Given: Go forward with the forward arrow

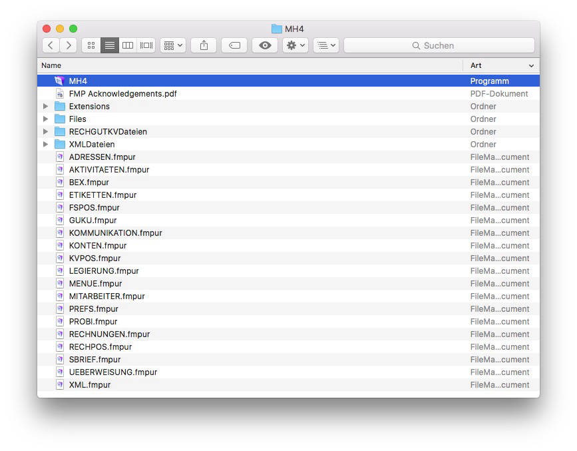Looking at the screenshot, I should (68, 45).
